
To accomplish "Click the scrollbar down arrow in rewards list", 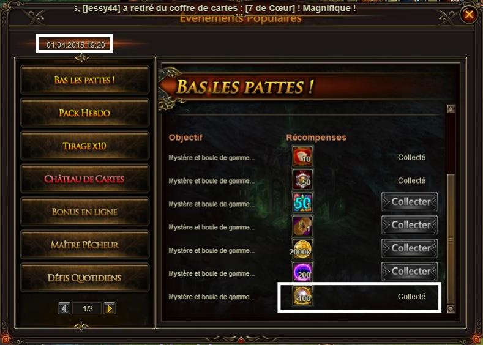I will (451, 308).
